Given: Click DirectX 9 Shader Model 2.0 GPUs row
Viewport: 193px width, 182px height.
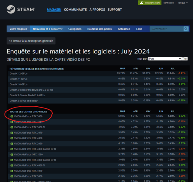Looking at the screenshot, I should [98, 95].
